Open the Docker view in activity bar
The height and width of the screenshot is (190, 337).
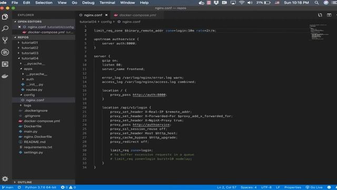pos(5,76)
